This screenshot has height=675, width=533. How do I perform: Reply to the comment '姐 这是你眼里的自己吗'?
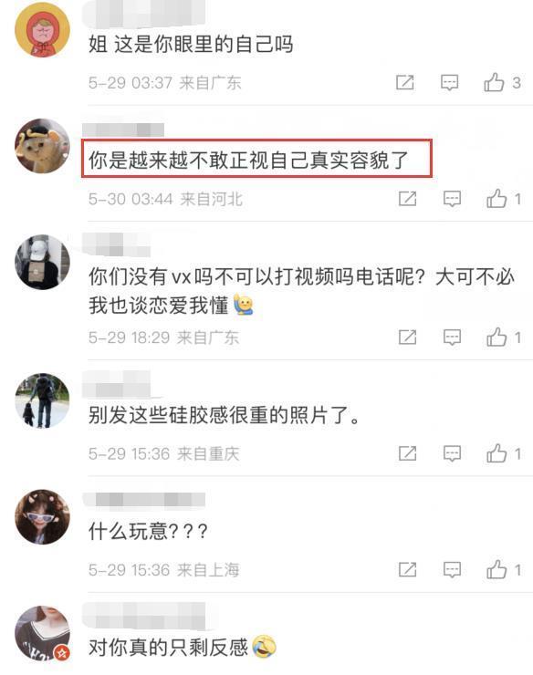(449, 82)
